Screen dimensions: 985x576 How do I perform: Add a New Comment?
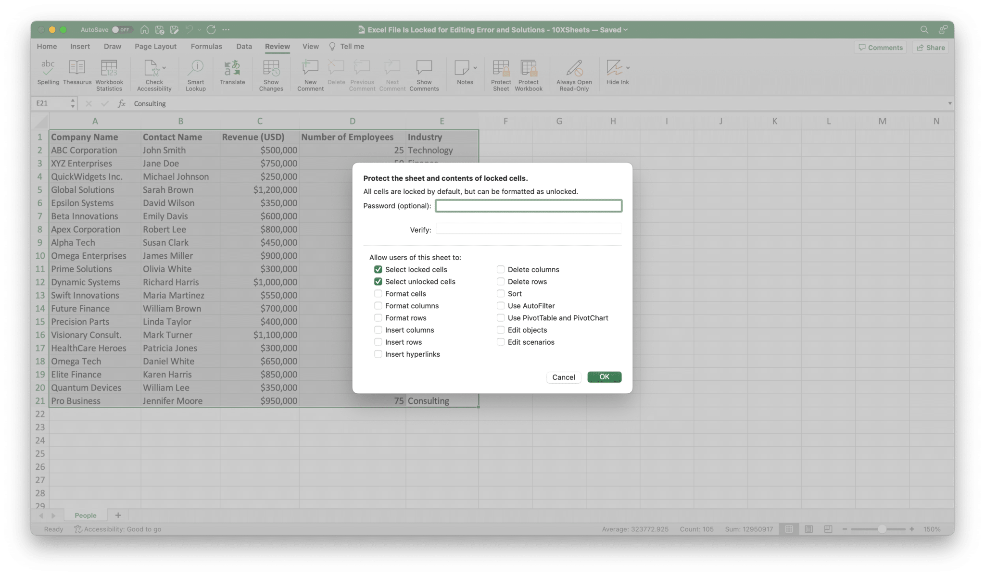tap(310, 75)
